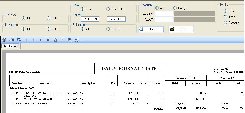Switch to the Main Report tab
Screen dimensions: 245x113
point(10,46)
